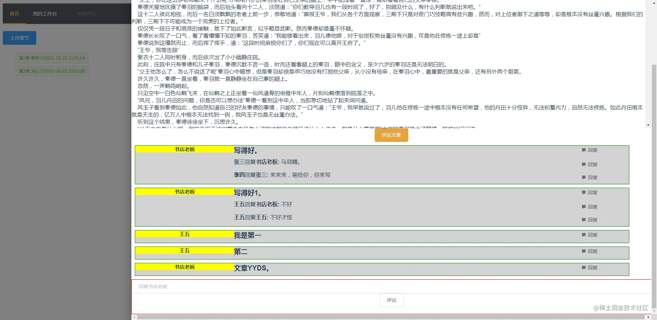The image size is (657, 320).
Task: Reply to the comment 文章YYDS。
Action: [x=590, y=268]
